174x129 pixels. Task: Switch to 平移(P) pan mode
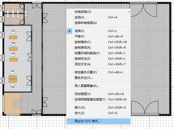[98, 36]
